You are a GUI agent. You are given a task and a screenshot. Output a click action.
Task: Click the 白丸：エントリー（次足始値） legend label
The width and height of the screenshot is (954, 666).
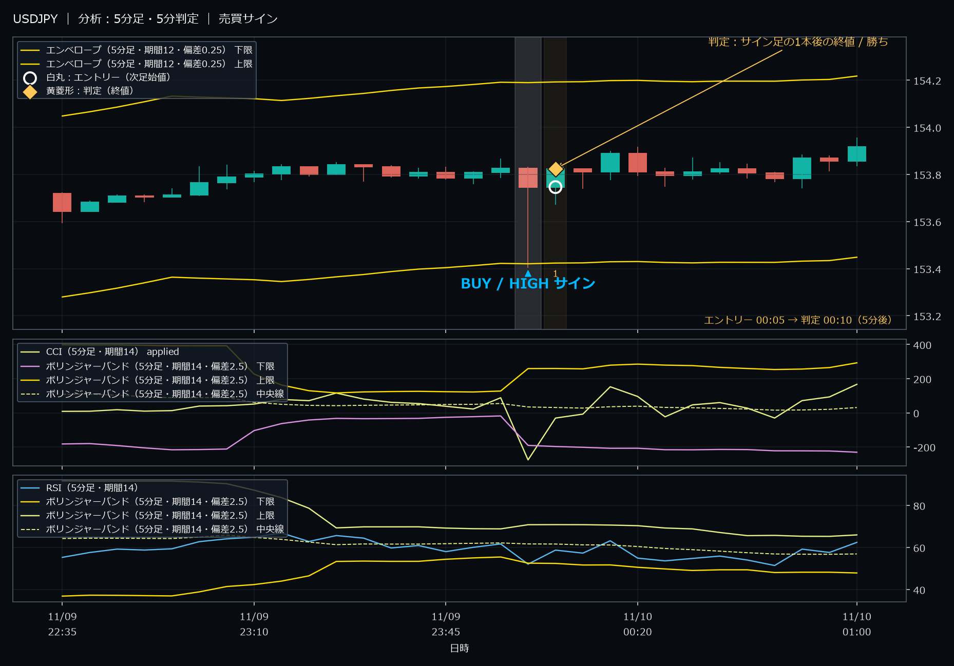pos(108,77)
